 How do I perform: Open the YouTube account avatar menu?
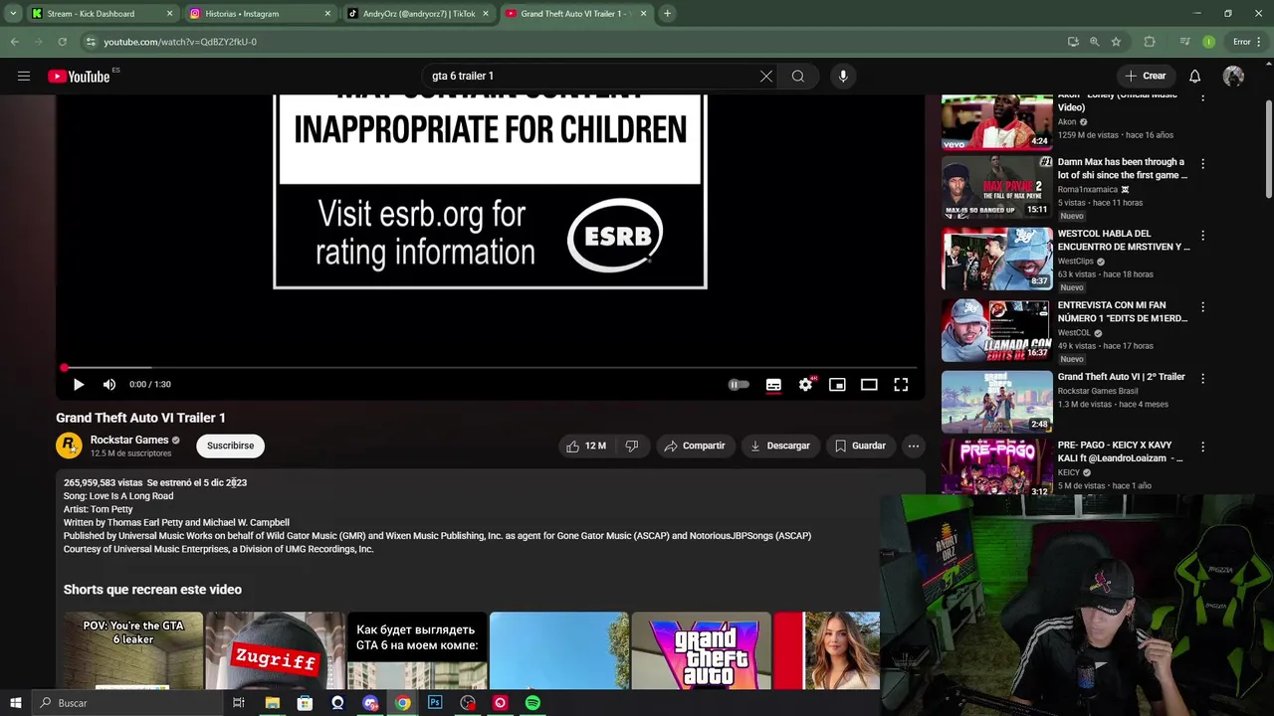[1234, 76]
